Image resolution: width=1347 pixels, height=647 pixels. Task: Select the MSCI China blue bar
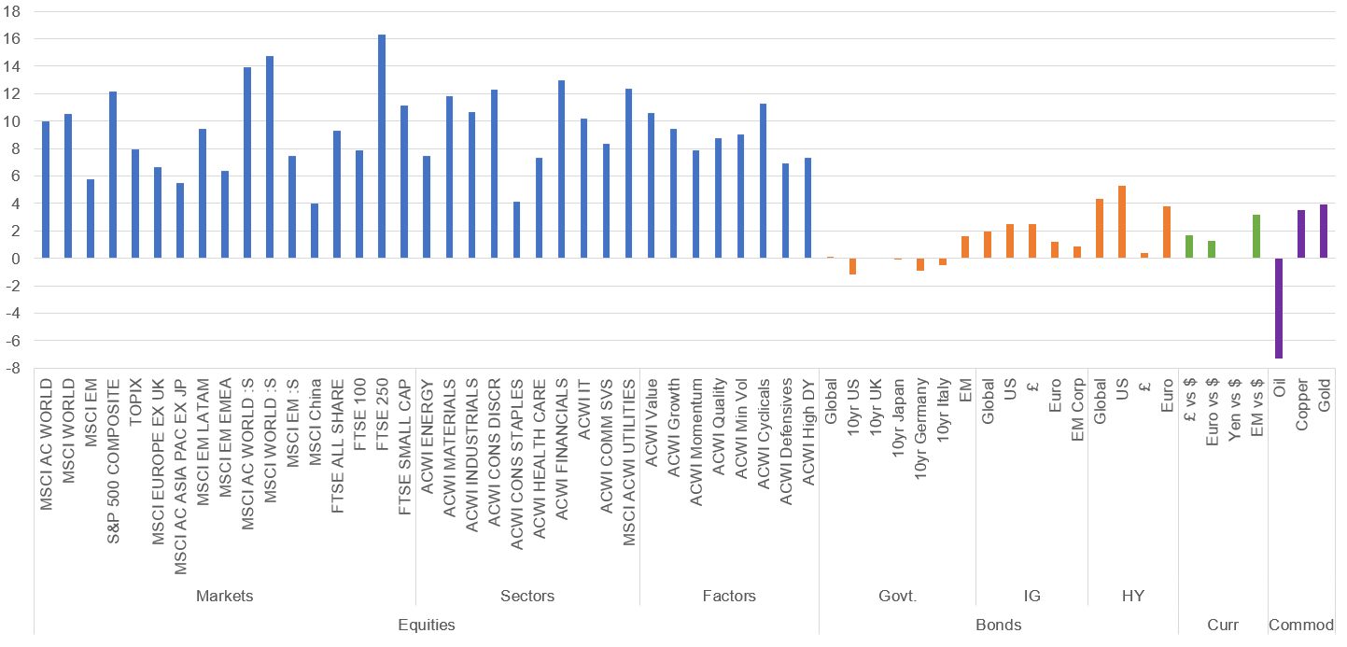tap(315, 231)
